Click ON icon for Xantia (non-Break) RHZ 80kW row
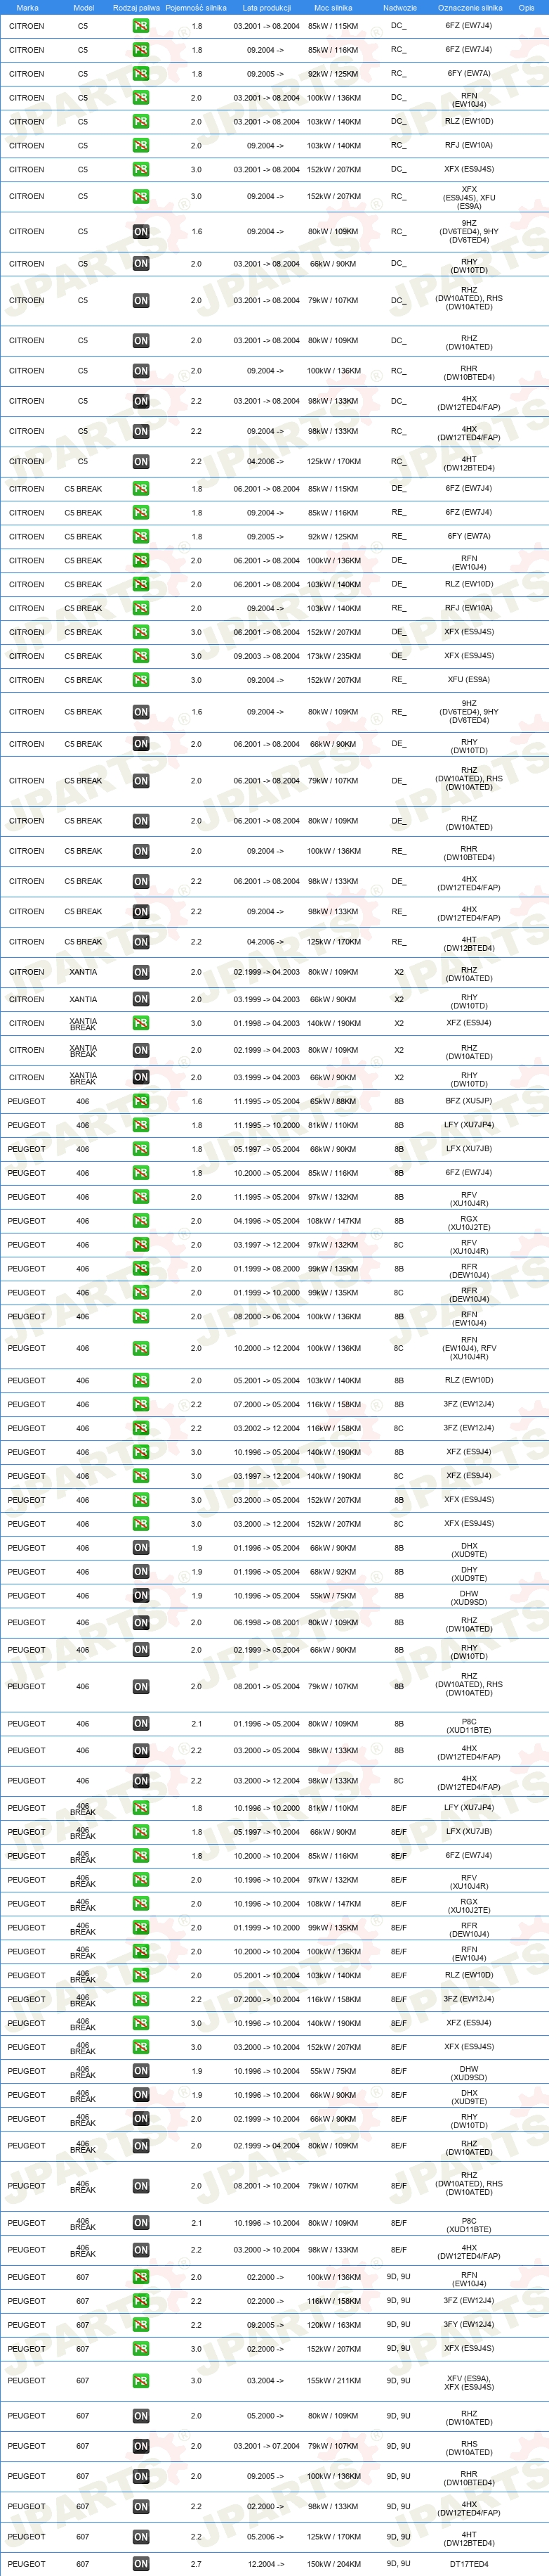 [140, 972]
